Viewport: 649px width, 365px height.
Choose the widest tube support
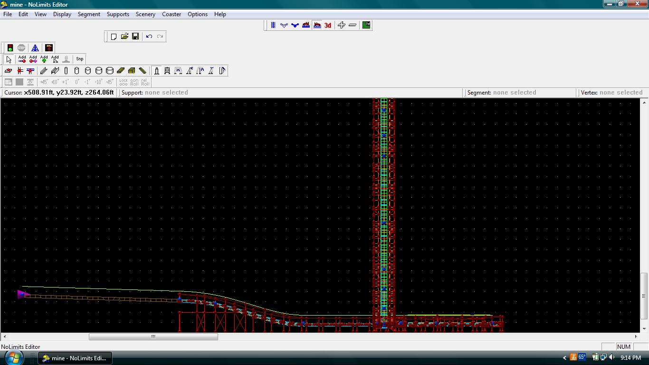pyautogui.click(x=110, y=71)
